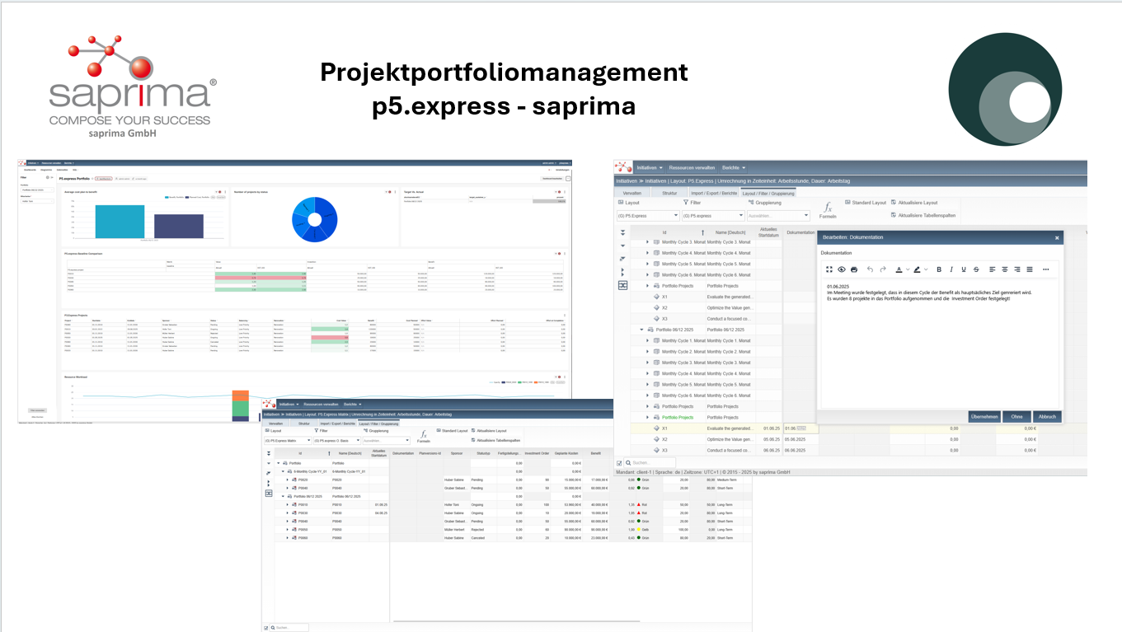Click undo arrow in Dokumentation editor
Image resolution: width=1122 pixels, height=632 pixels.
tap(870, 269)
